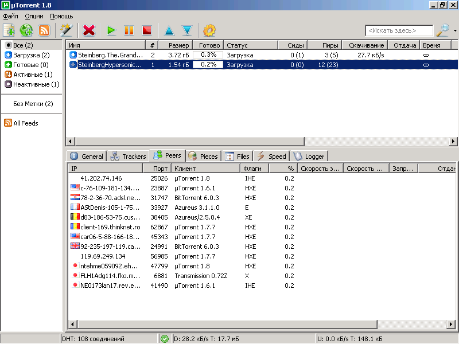This screenshot has height=344, width=459.
Task: Sort peers by Флаги column header
Action: [254, 169]
